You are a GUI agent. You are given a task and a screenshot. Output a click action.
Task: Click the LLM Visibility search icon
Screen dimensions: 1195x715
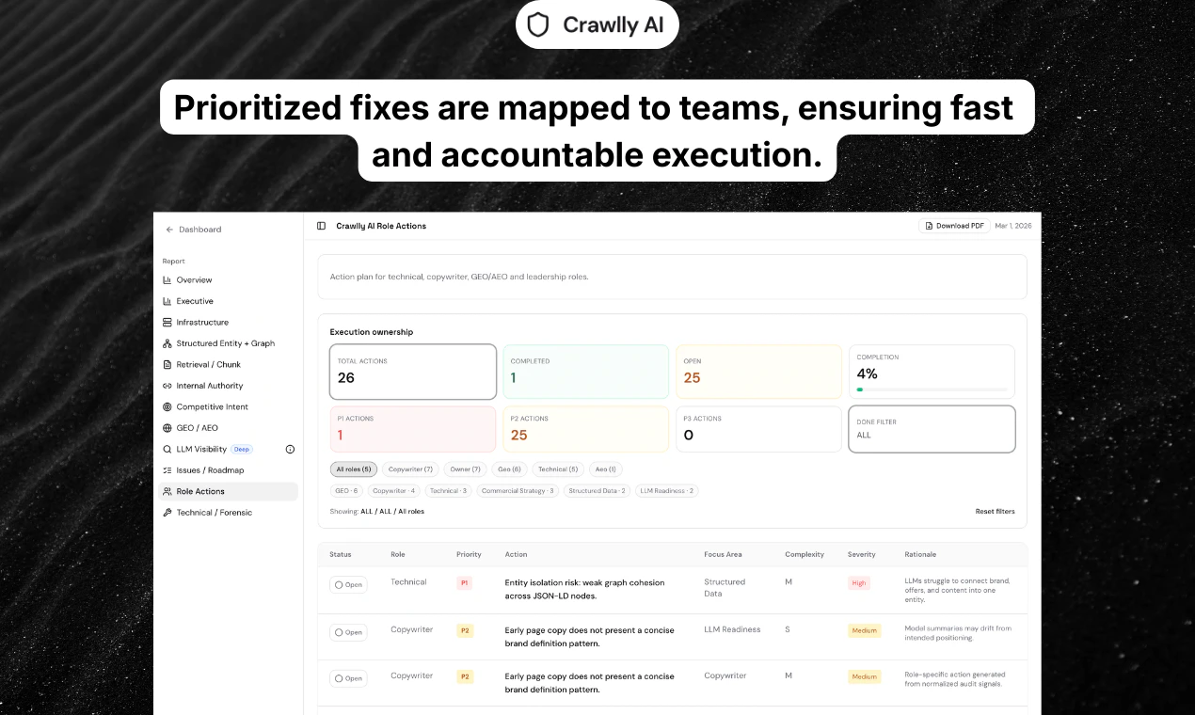[x=167, y=450]
